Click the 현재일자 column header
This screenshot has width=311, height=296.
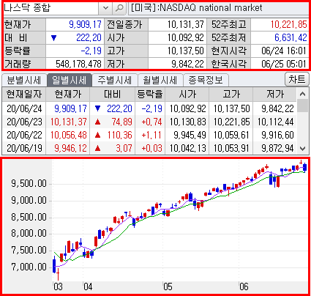pyautogui.click(x=24, y=94)
